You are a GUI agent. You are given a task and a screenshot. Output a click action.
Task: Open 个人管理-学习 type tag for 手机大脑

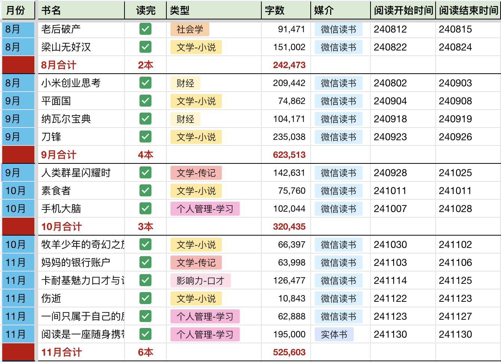coord(205,209)
